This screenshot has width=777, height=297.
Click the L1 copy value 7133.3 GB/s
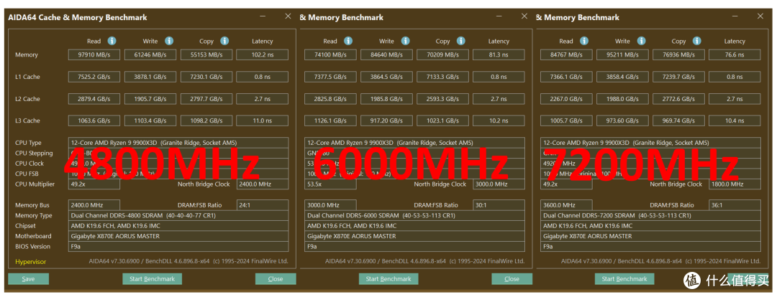pyautogui.click(x=443, y=77)
